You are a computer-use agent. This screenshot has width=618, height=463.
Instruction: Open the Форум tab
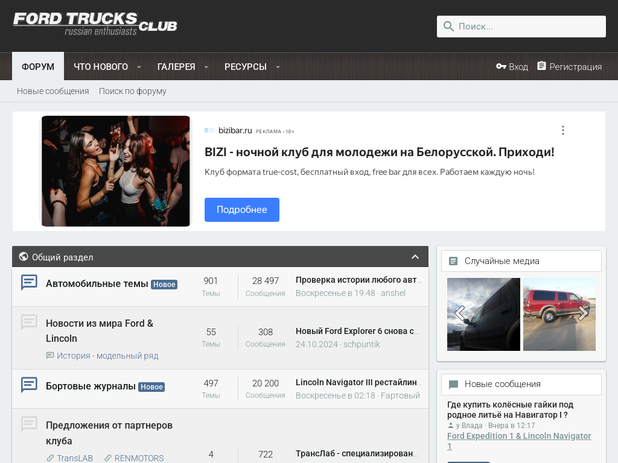(x=38, y=66)
